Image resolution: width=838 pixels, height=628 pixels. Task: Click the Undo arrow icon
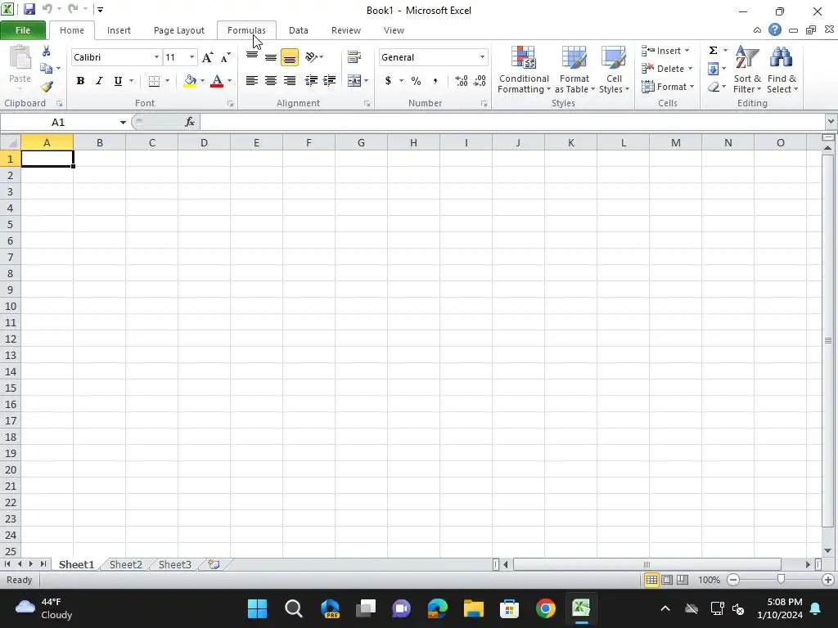(x=47, y=9)
